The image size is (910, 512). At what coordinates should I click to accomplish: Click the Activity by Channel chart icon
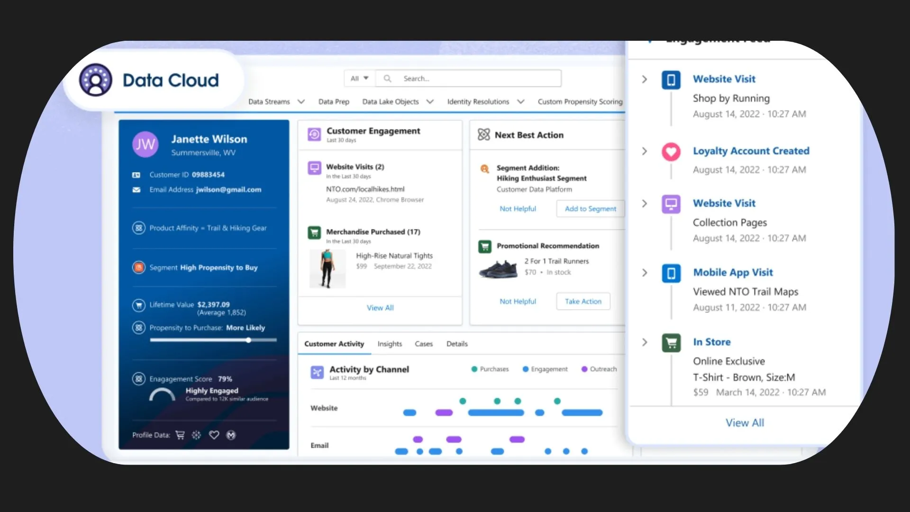point(317,372)
